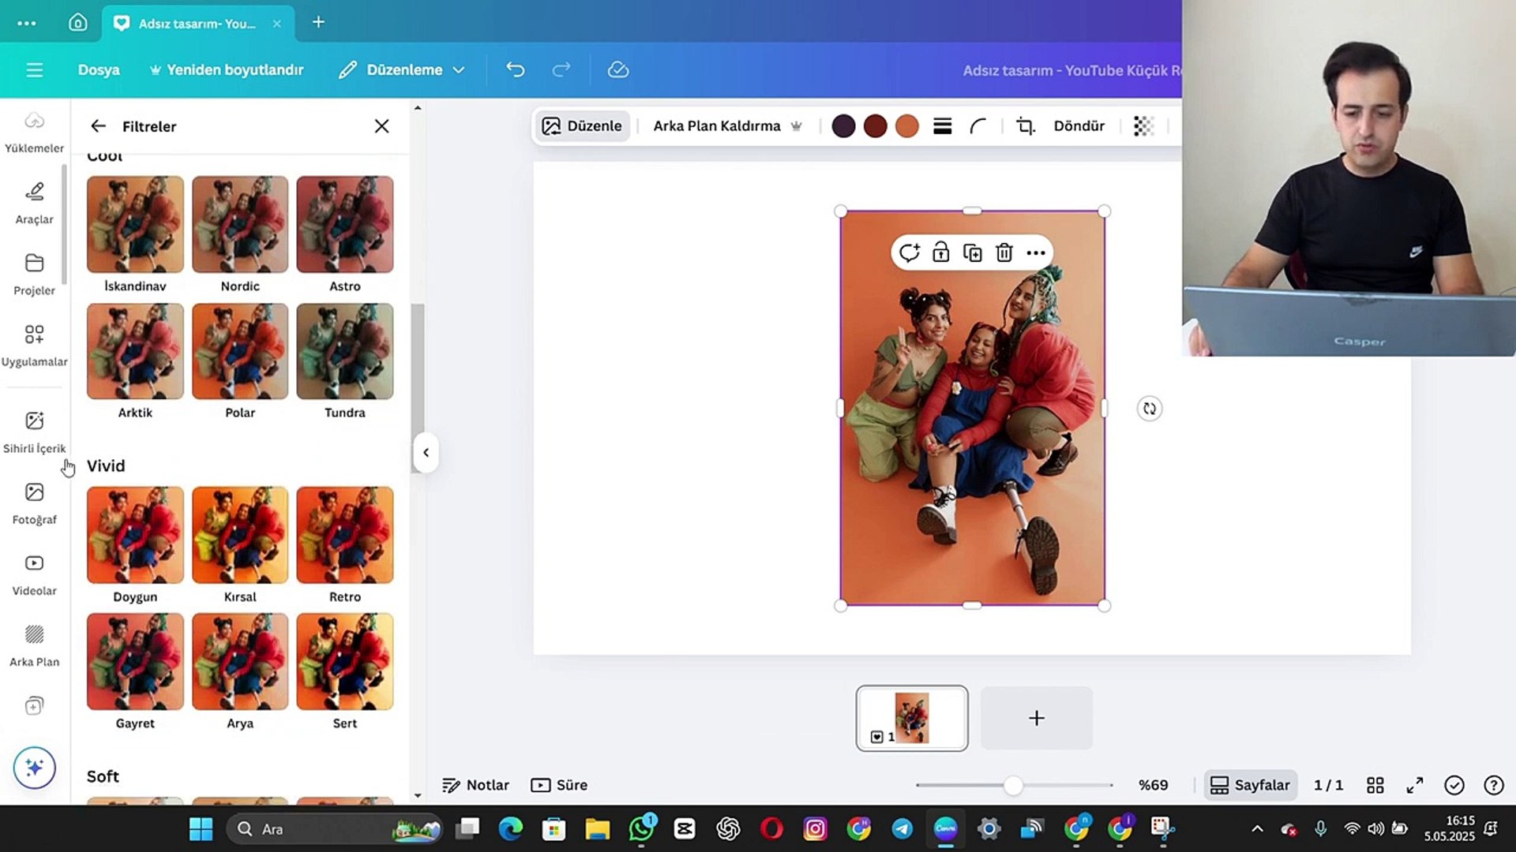Duplicate the image using the copy icon

click(972, 253)
